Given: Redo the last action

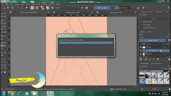Looking at the screenshot, I should click(22, 8).
